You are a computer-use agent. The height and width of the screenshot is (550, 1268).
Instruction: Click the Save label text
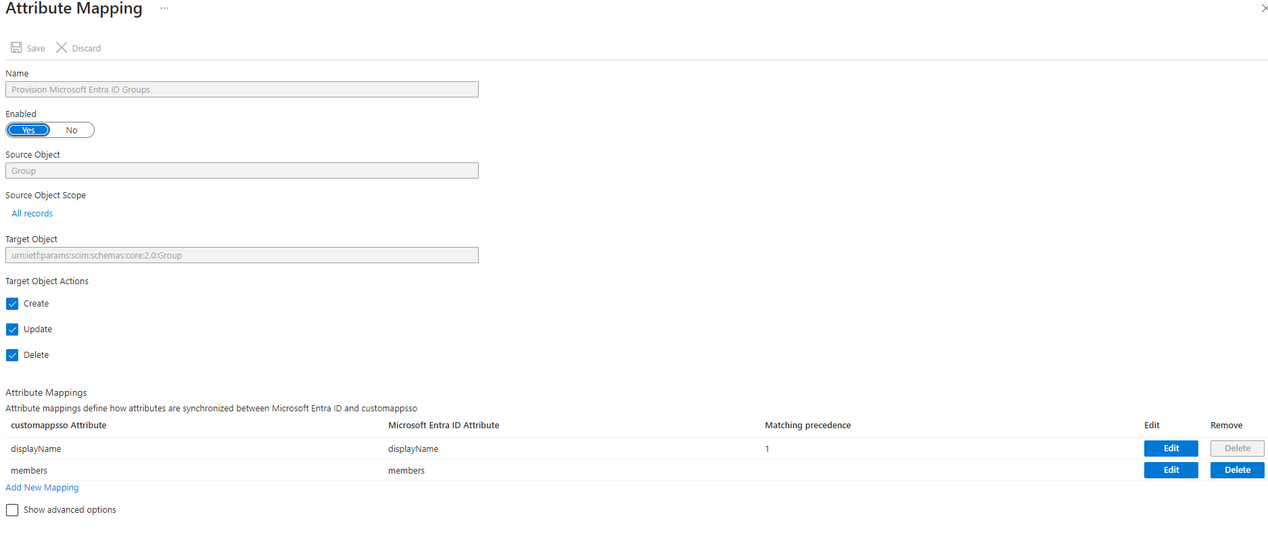[36, 48]
